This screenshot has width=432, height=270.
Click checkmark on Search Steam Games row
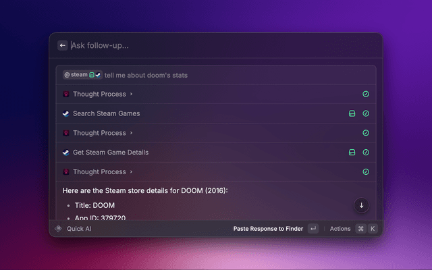pyautogui.click(x=366, y=113)
